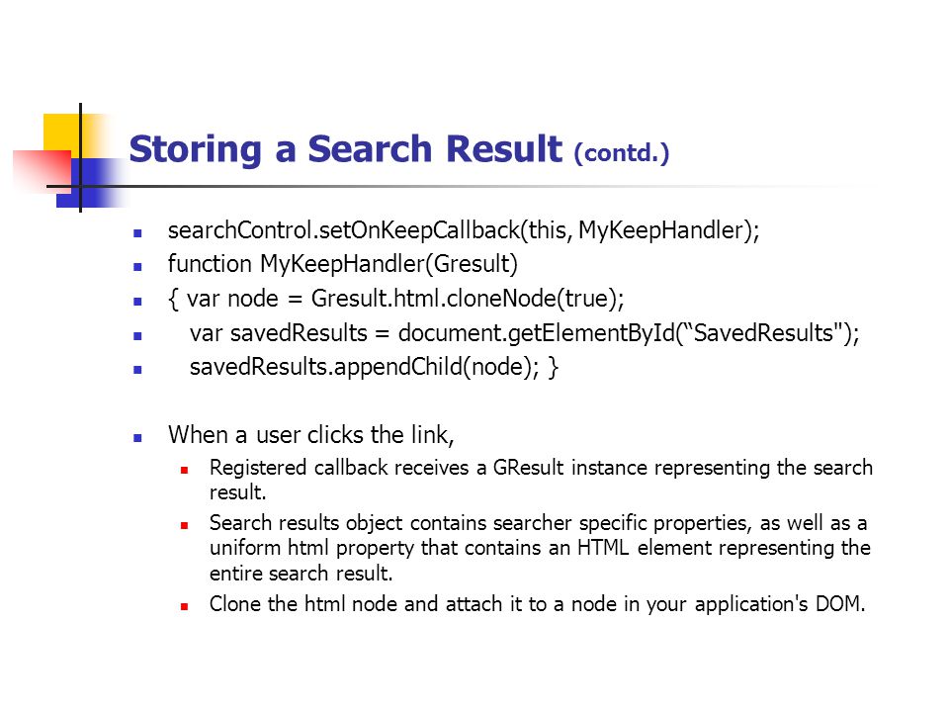Screen dimensions: 949x712
Task: Click the blue bullet beside 'When a user clicks'
Action: pos(138,438)
